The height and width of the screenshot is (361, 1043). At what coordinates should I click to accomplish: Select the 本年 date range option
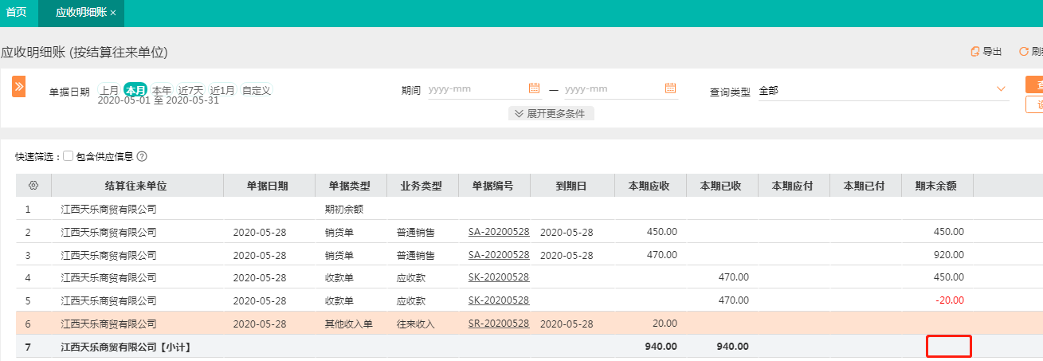(162, 90)
